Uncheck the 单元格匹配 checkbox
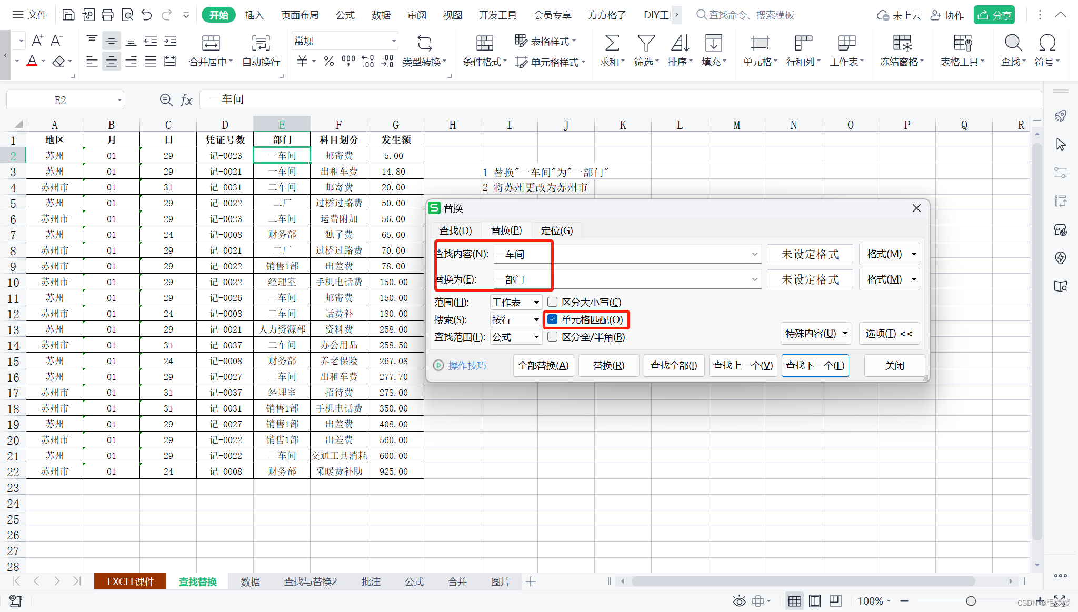The width and height of the screenshot is (1078, 612). (x=553, y=319)
